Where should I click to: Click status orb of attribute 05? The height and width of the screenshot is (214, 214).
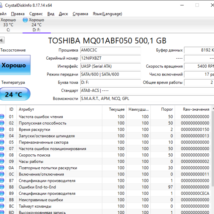coord(2,142)
